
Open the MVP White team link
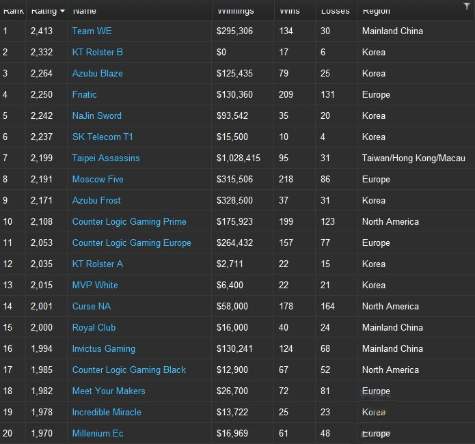pyautogui.click(x=95, y=286)
